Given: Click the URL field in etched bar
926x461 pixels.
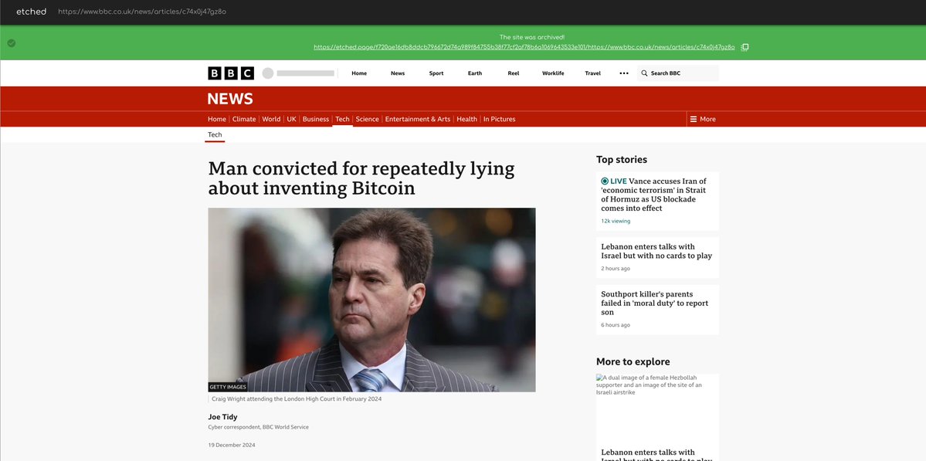Looking at the screenshot, I should pos(142,12).
